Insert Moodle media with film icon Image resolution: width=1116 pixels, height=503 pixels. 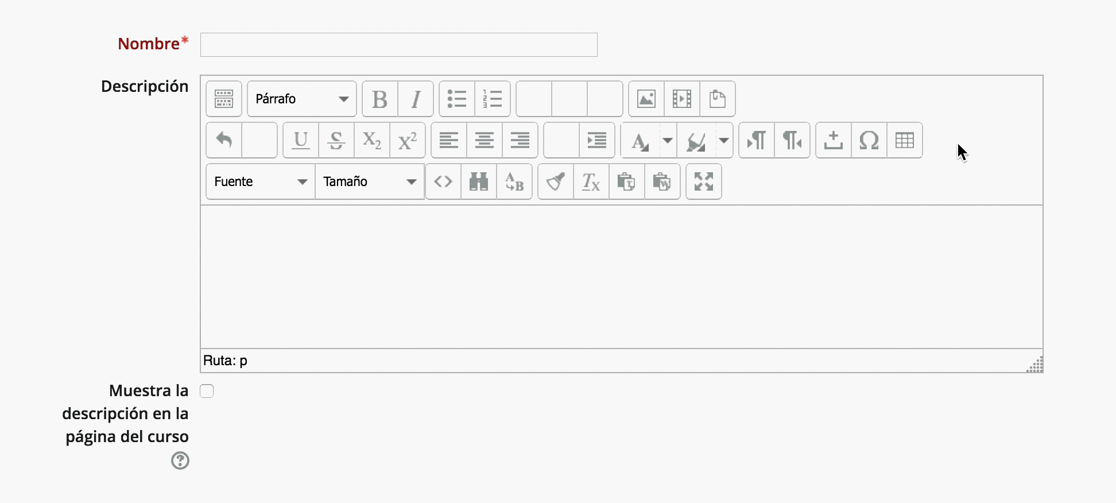point(682,99)
